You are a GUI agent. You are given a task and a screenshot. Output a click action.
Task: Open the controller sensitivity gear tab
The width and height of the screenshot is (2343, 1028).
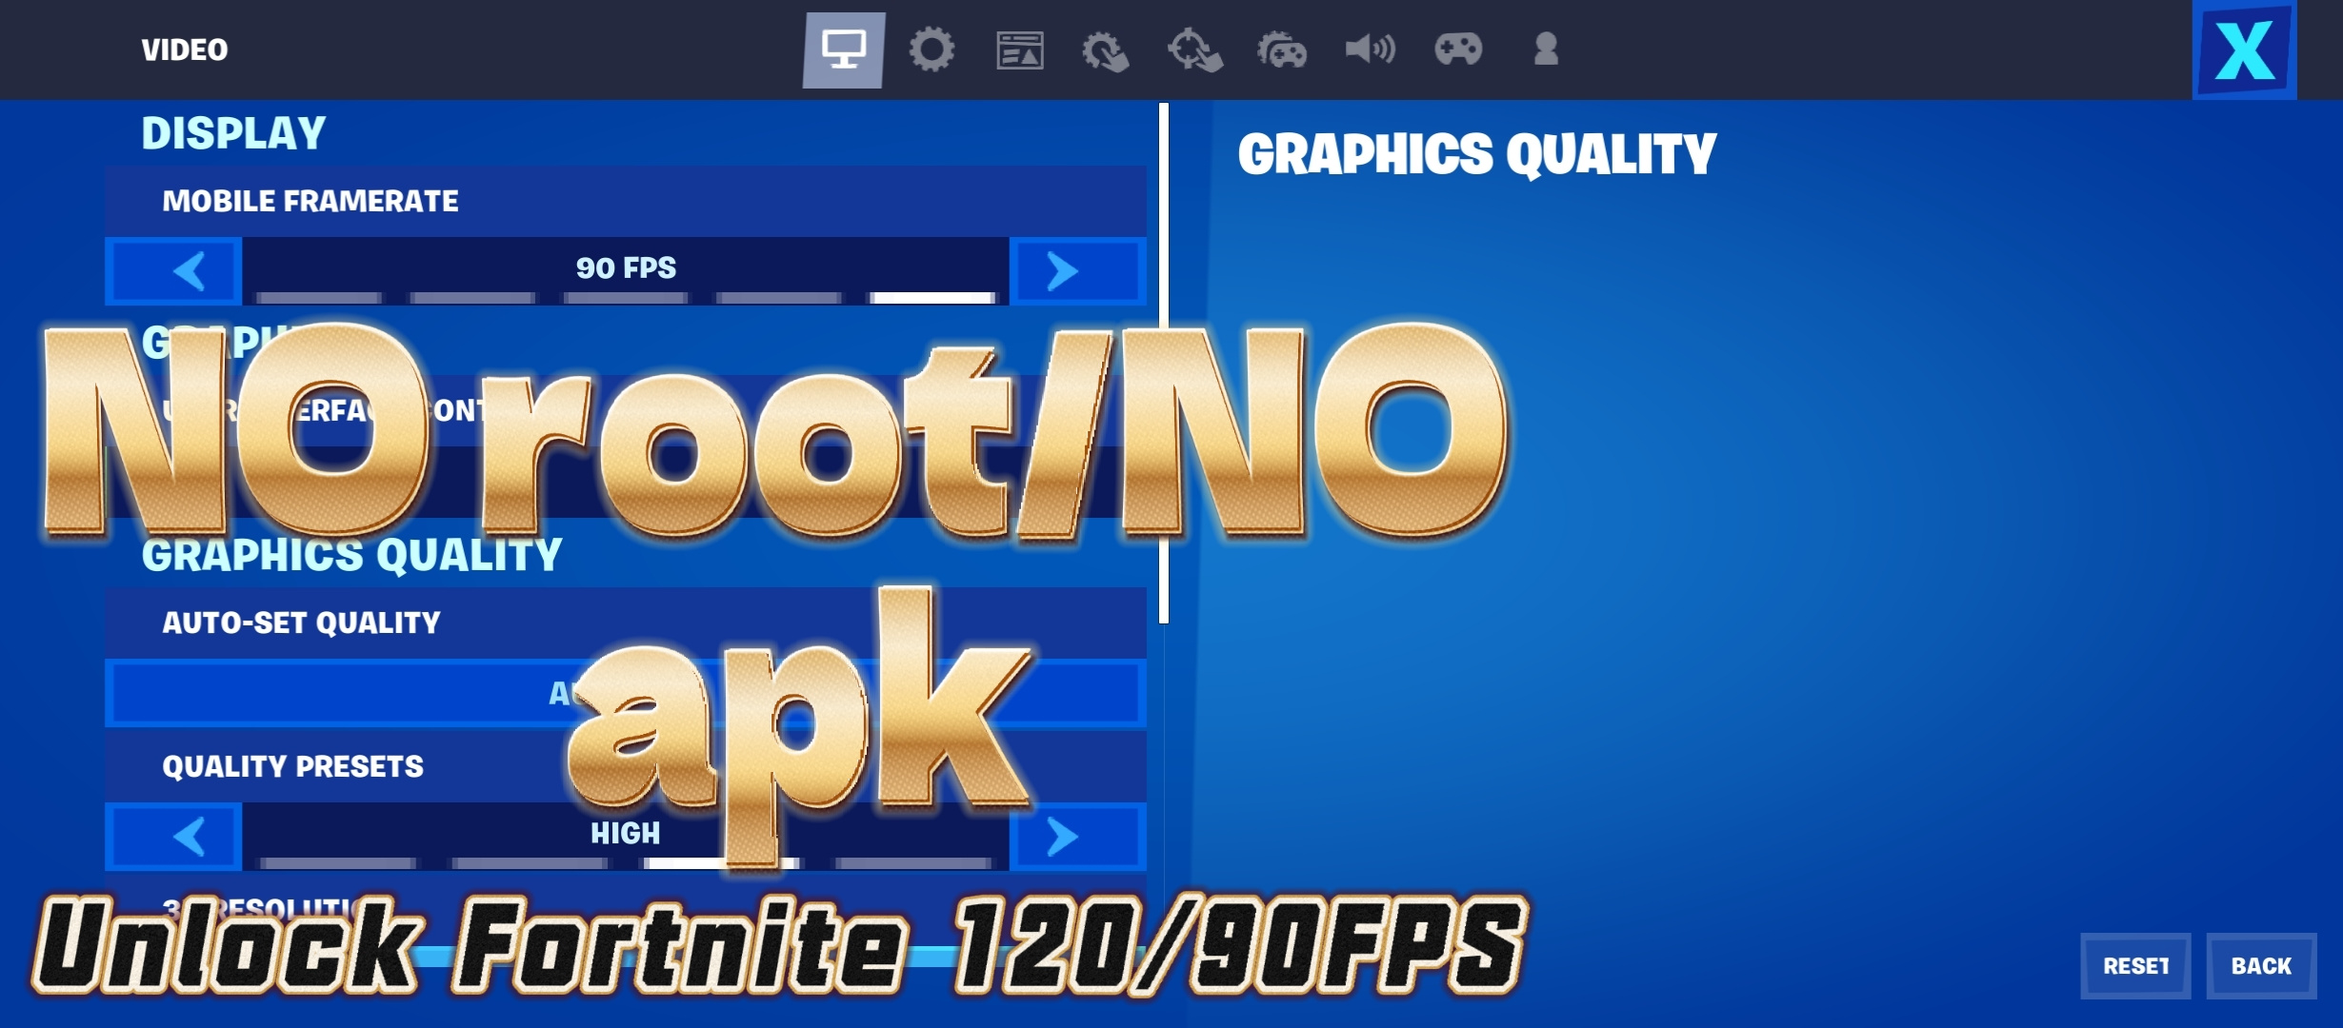[1282, 50]
